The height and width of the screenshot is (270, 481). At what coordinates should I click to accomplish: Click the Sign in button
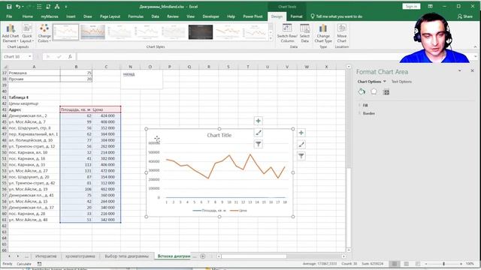(411, 7)
